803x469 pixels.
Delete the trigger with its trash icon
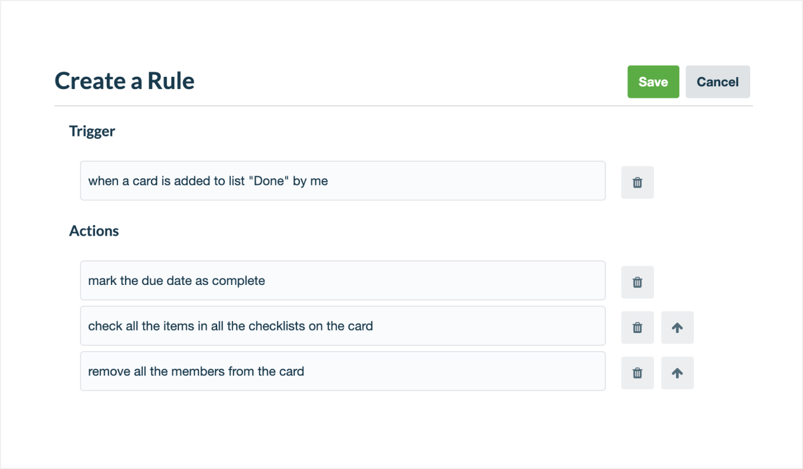tap(637, 182)
